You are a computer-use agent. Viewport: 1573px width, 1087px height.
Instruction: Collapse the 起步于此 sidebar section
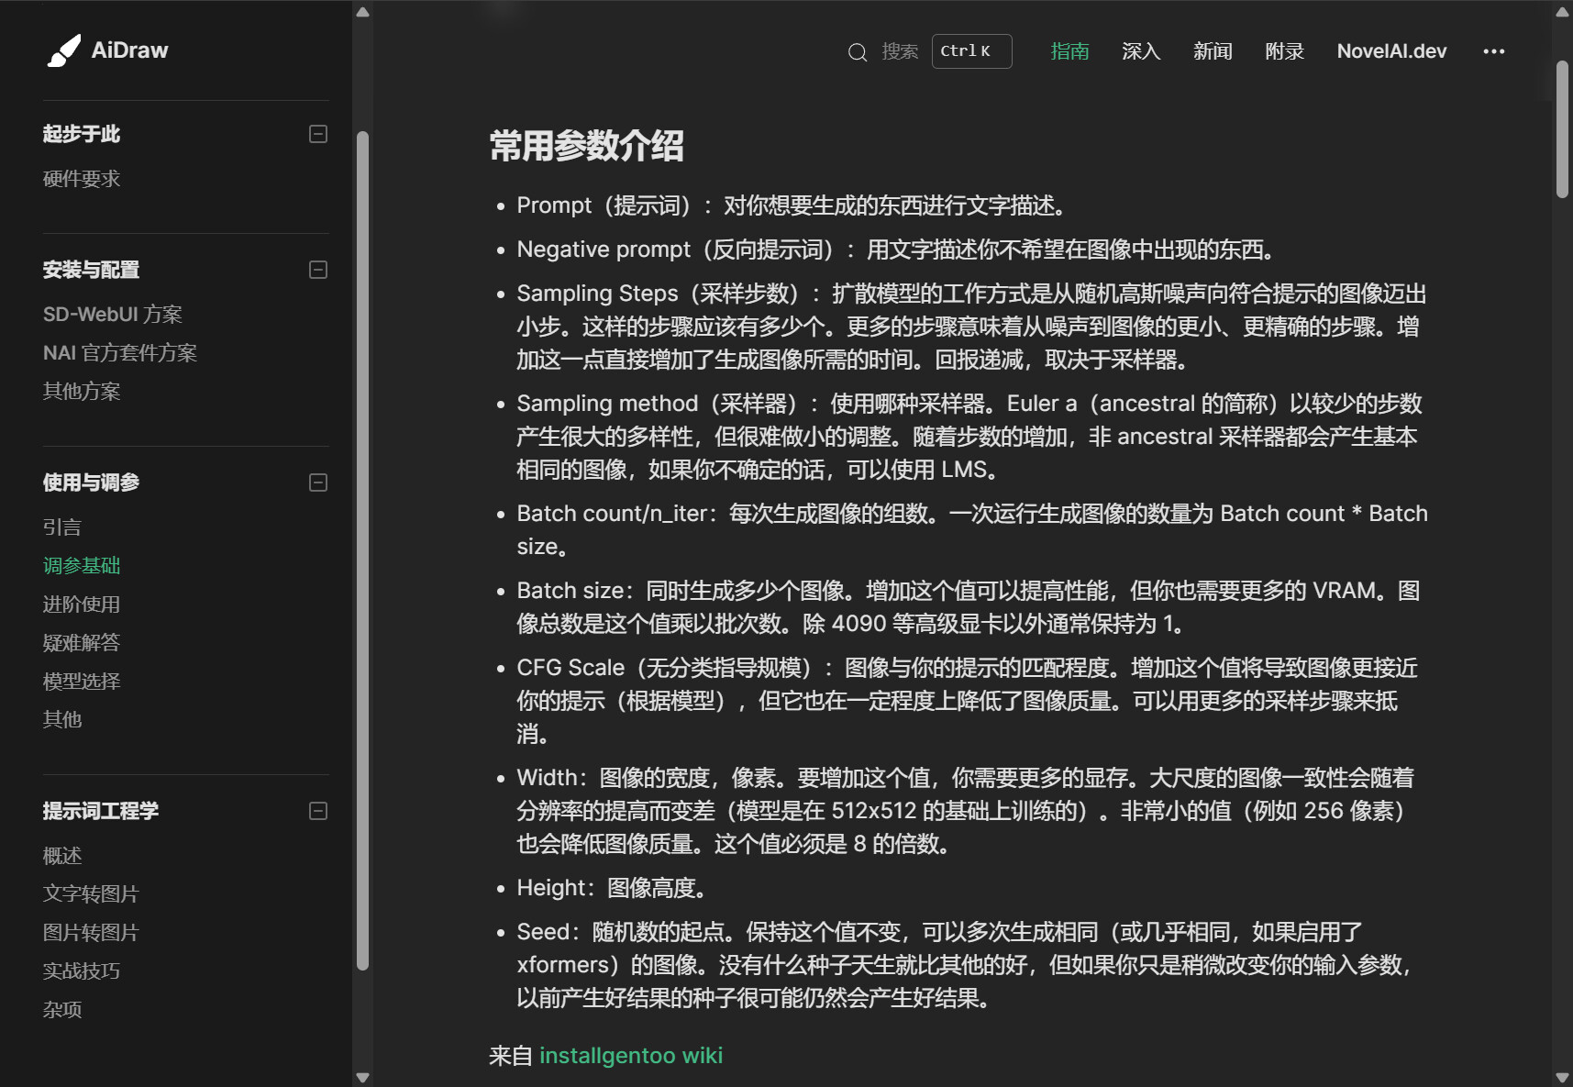(318, 134)
